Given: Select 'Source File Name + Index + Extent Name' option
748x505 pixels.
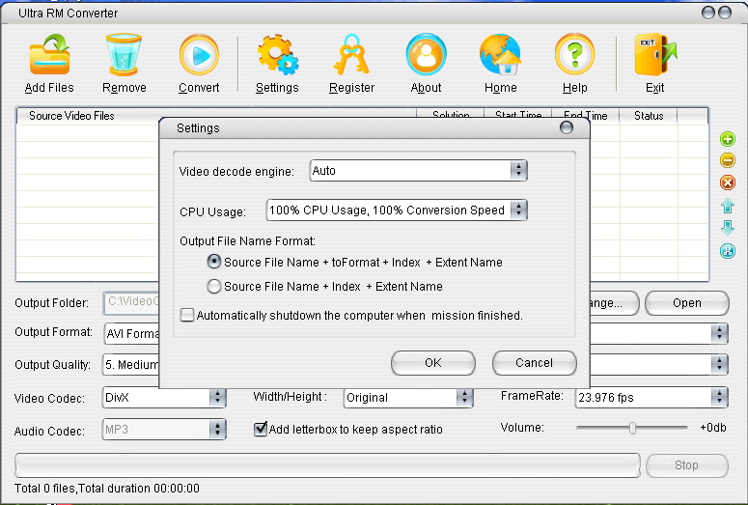Looking at the screenshot, I should coord(214,287).
